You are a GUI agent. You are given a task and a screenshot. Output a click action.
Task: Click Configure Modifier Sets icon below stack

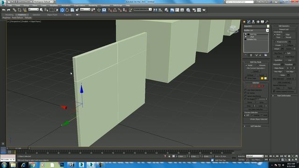[x=266, y=55]
